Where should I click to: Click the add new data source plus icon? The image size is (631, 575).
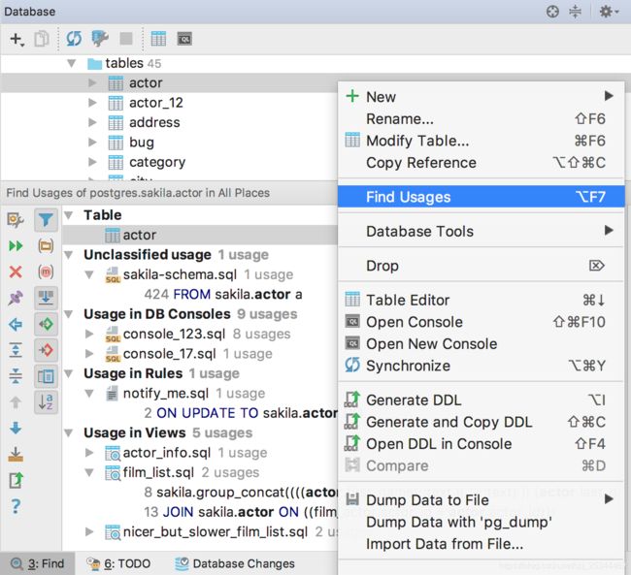(x=17, y=39)
